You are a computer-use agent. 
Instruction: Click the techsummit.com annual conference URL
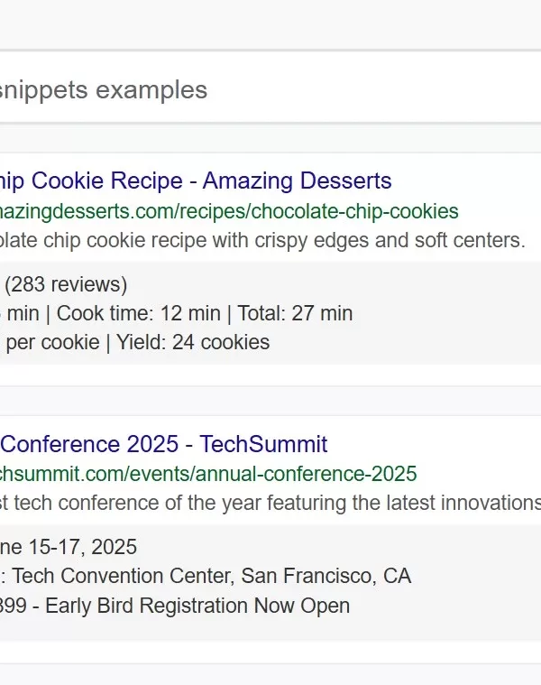(208, 474)
